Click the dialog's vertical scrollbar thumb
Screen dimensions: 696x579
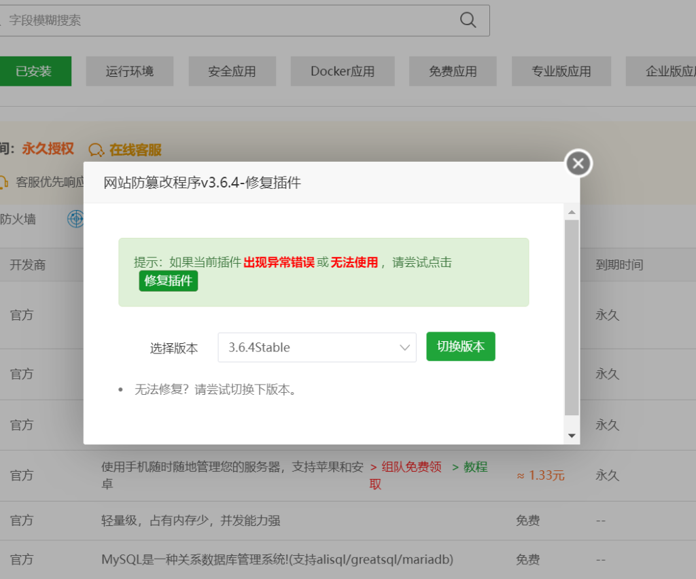[x=572, y=316]
